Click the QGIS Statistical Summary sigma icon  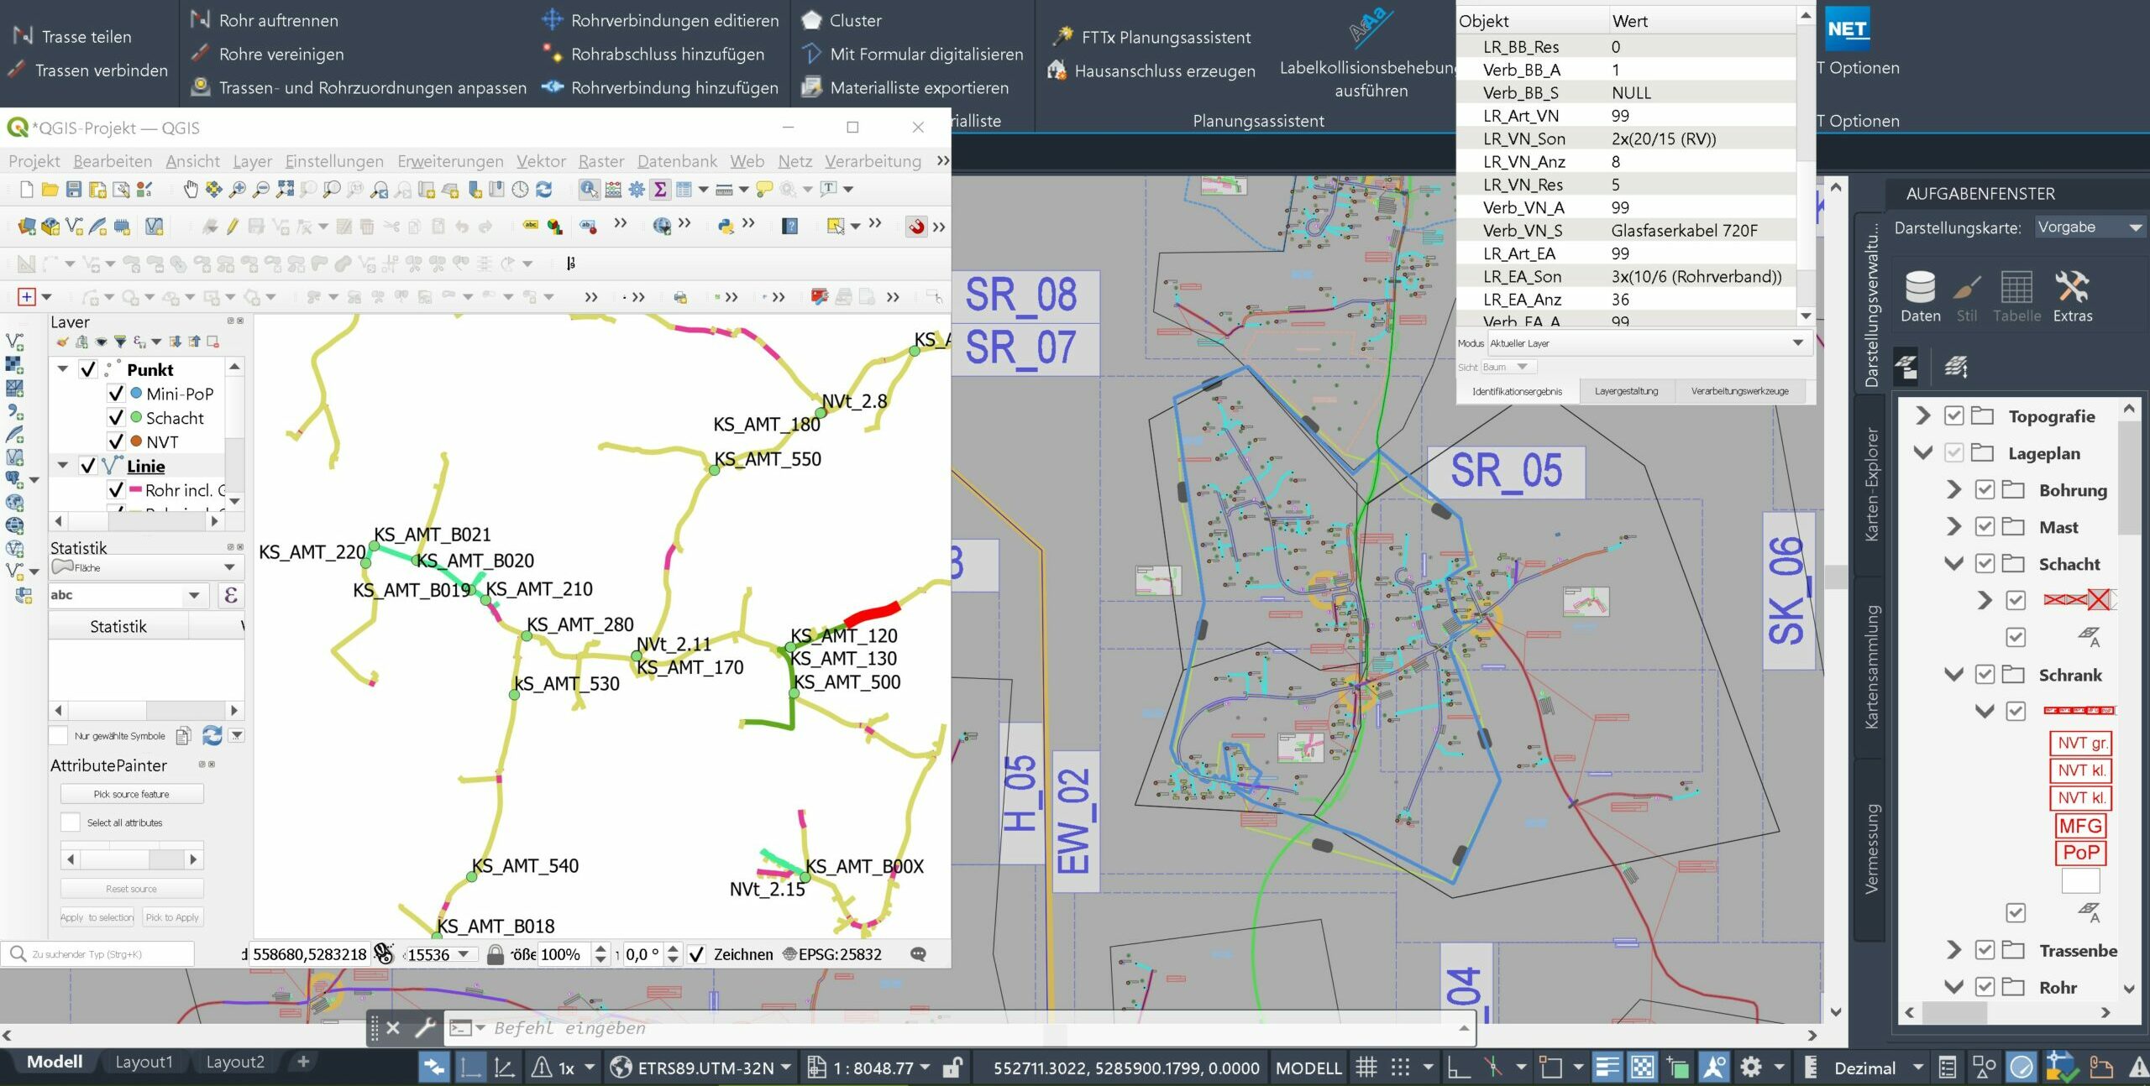click(660, 190)
